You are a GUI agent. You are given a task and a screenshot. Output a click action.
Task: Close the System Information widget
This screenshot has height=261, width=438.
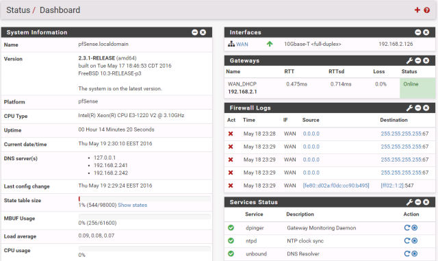[x=203, y=32]
